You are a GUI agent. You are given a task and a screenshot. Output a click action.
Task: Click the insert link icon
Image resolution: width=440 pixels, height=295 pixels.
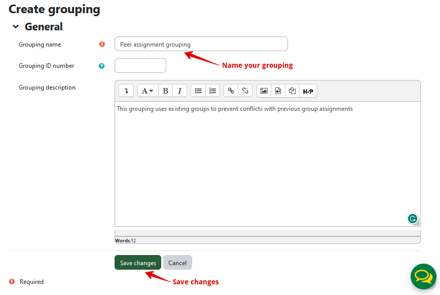tap(231, 91)
